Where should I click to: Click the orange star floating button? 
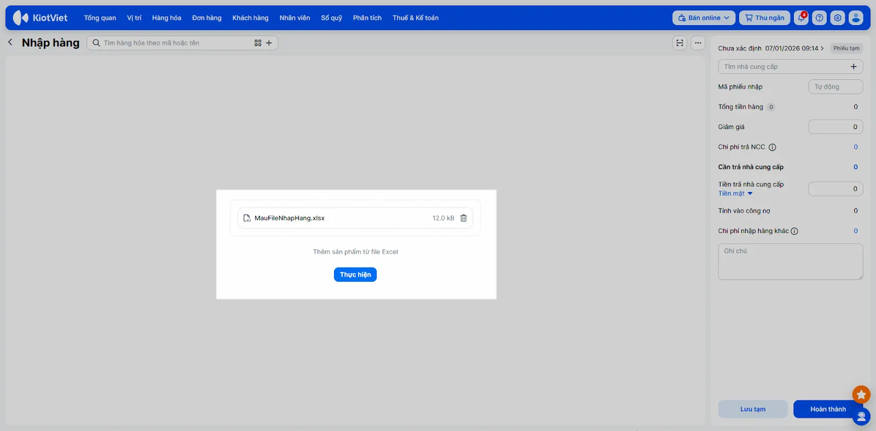tap(861, 394)
